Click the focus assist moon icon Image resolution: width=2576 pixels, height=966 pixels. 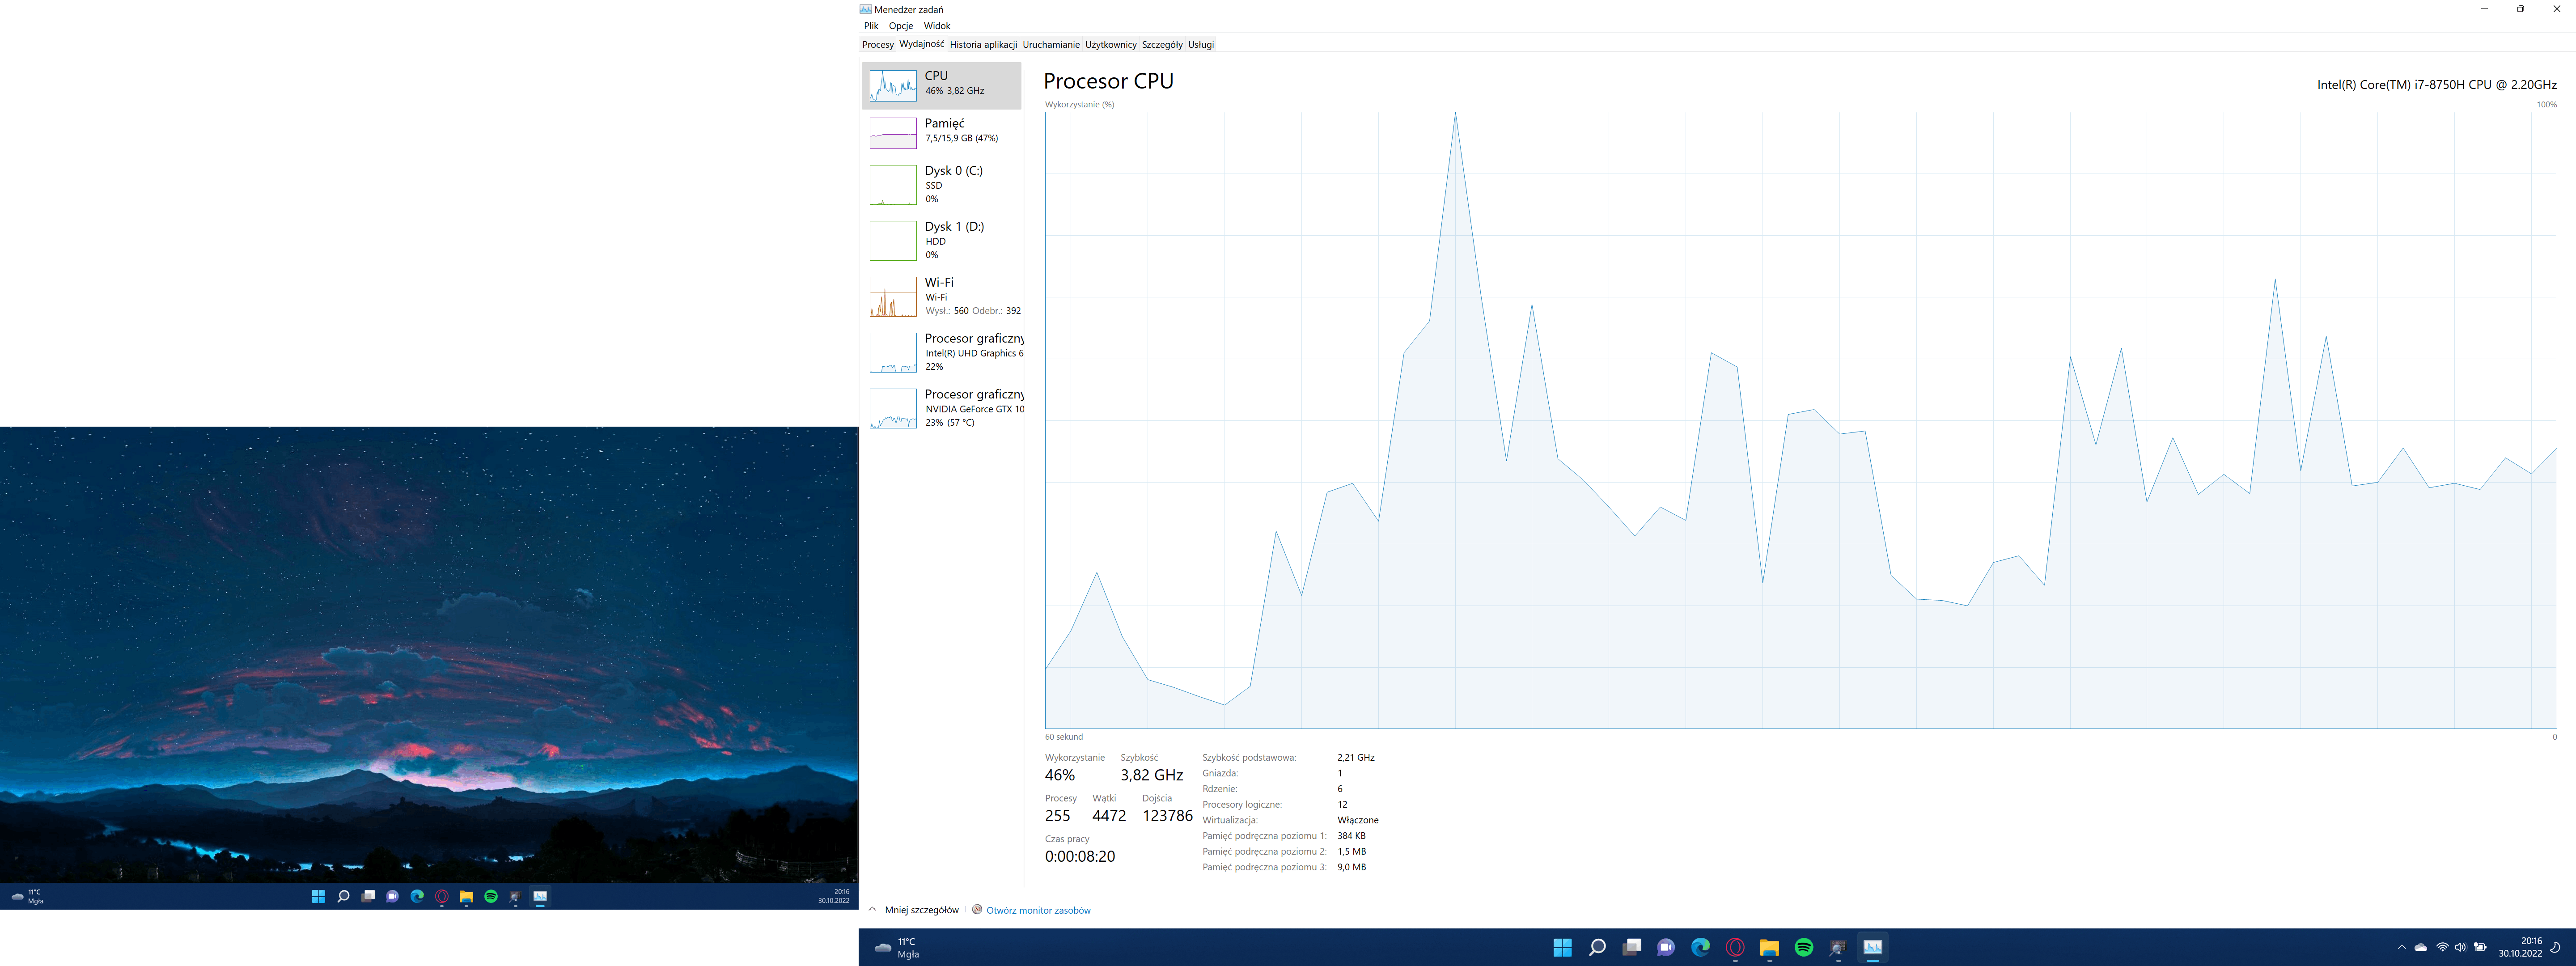pyautogui.click(x=2556, y=947)
